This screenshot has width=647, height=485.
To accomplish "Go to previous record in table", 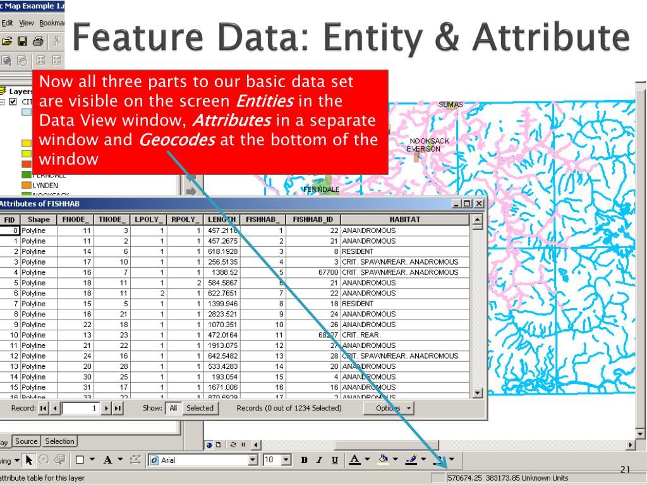I will tap(55, 409).
